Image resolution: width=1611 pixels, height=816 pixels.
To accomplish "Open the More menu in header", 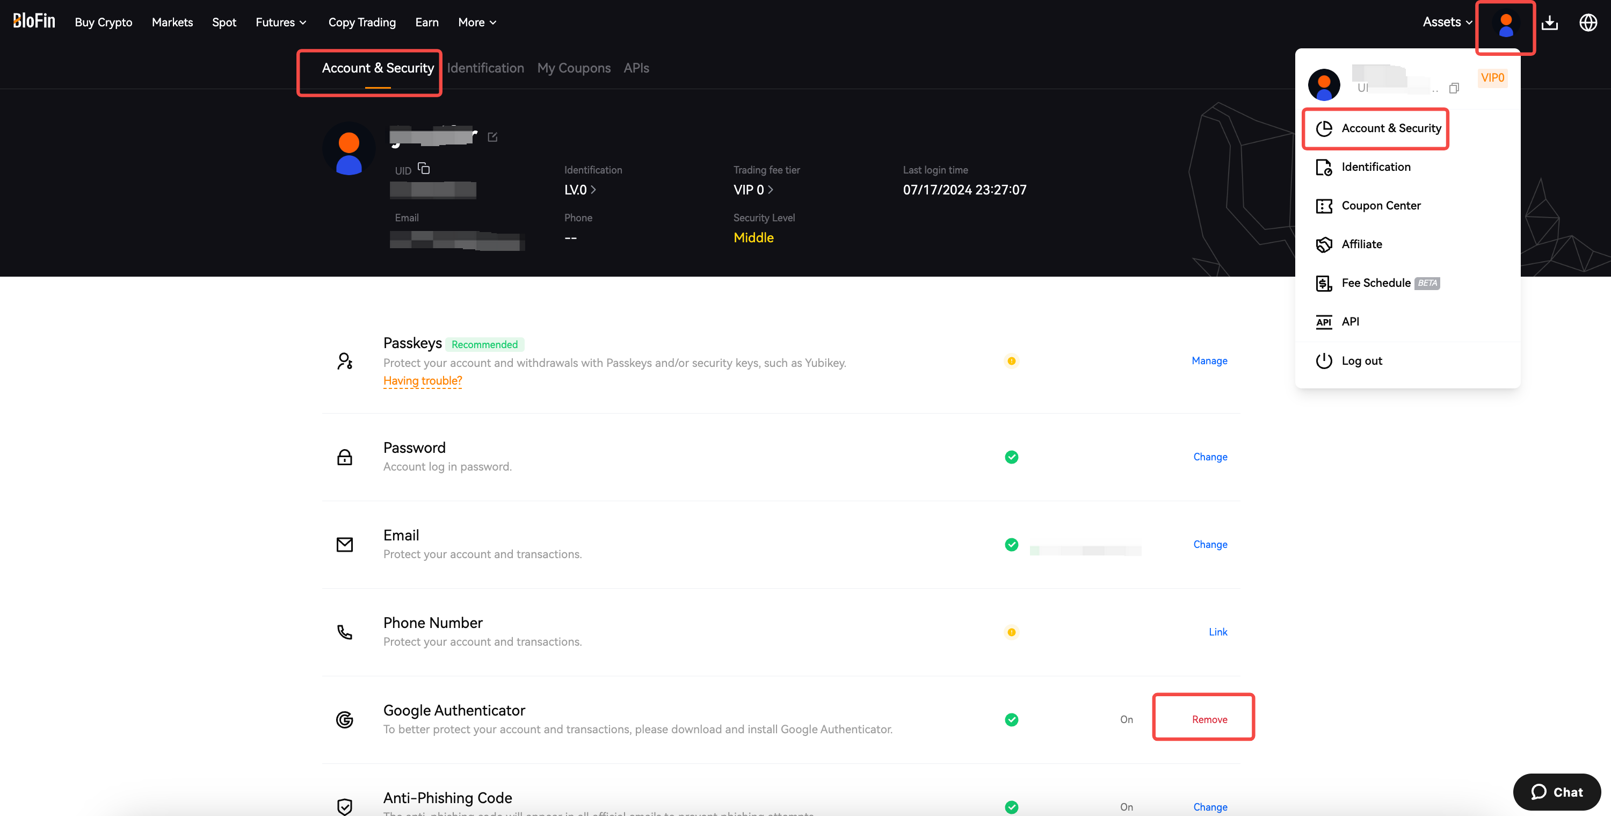I will [476, 22].
